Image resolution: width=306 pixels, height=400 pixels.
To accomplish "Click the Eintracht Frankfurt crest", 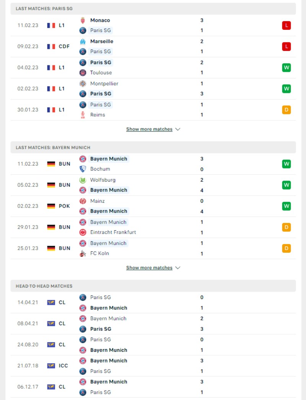I will coord(83,232).
